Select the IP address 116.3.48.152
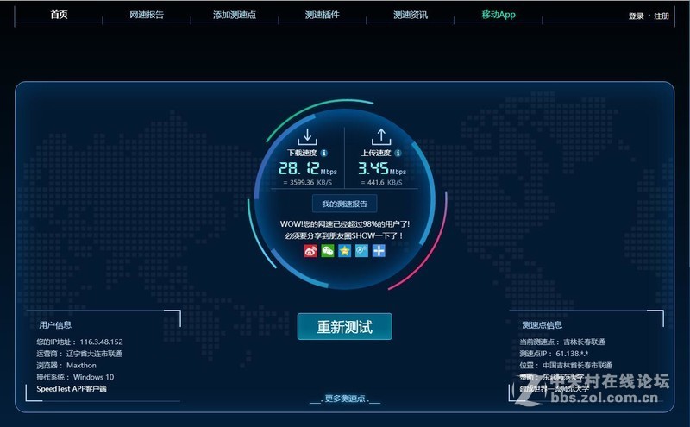The height and width of the screenshot is (427, 690). (101, 342)
